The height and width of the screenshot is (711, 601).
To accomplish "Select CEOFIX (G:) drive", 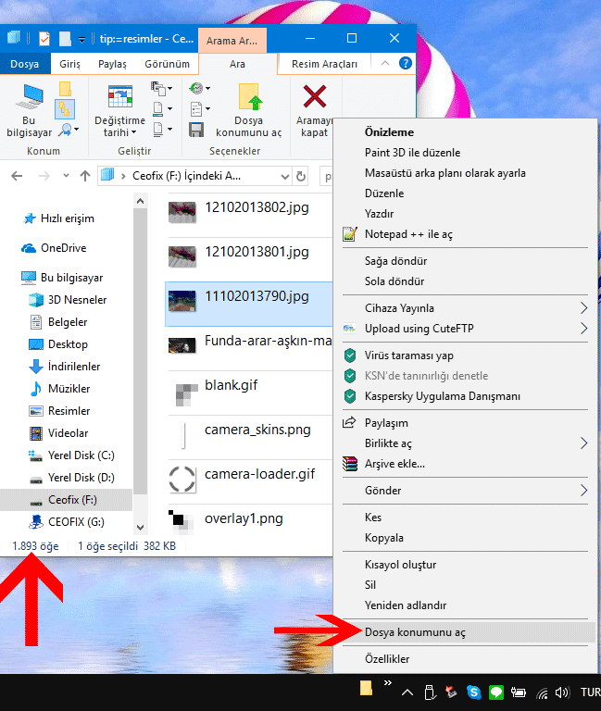I will pyautogui.click(x=76, y=522).
